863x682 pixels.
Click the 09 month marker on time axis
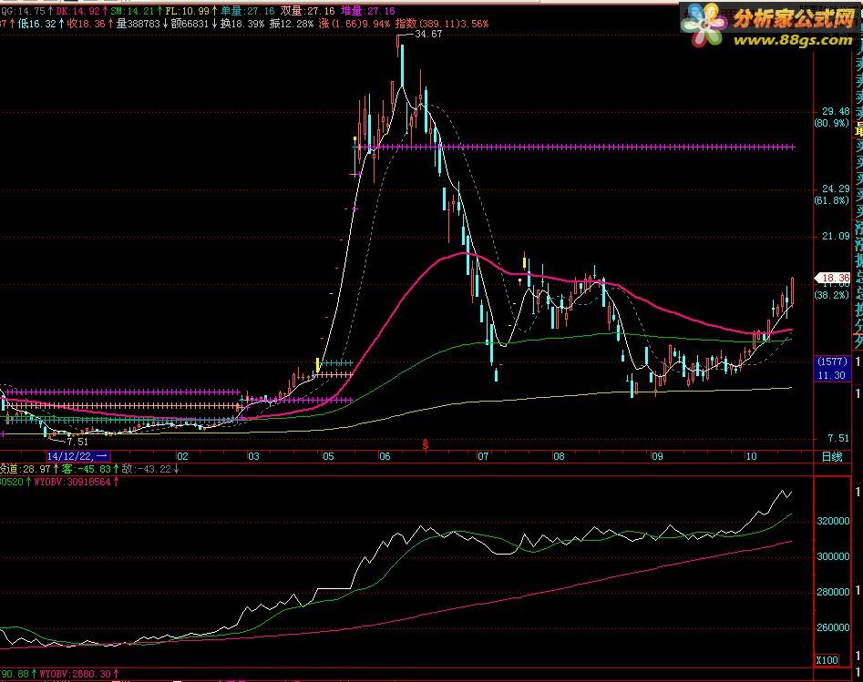click(x=657, y=456)
